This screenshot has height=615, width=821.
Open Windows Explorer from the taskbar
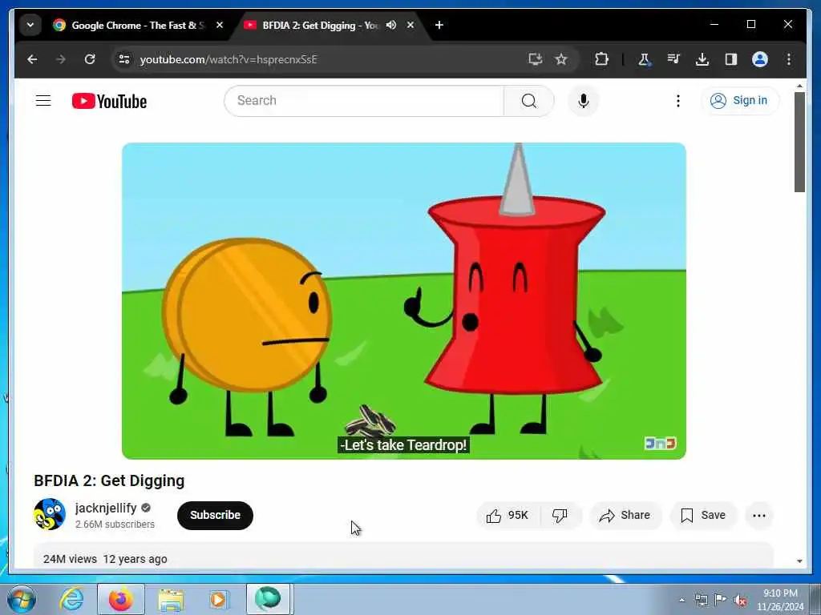171,599
